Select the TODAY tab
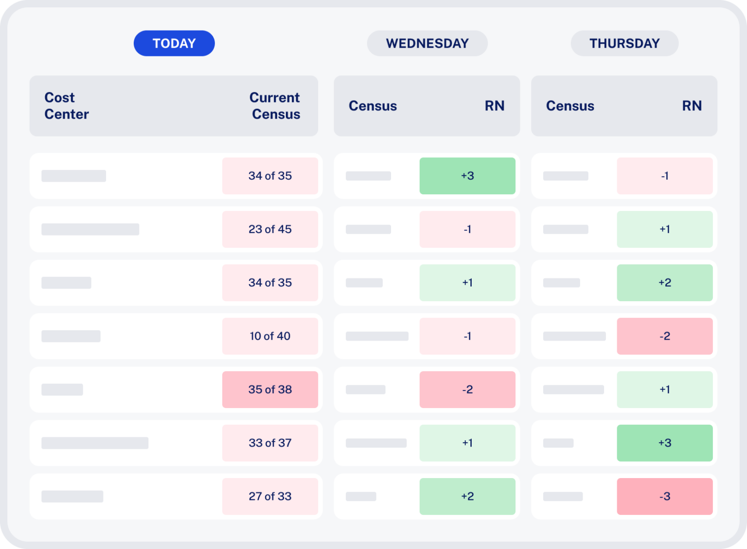This screenshot has width=747, height=549. click(x=174, y=43)
